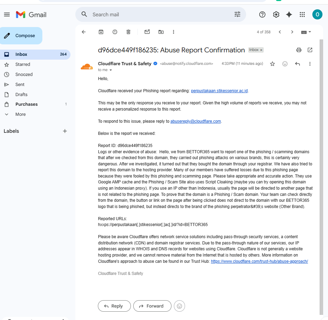The width and height of the screenshot is (328, 320).
Task: Go to older email arrow
Action: click(292, 32)
